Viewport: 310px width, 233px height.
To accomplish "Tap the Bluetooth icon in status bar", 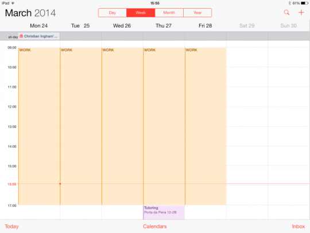I will (x=289, y=3).
